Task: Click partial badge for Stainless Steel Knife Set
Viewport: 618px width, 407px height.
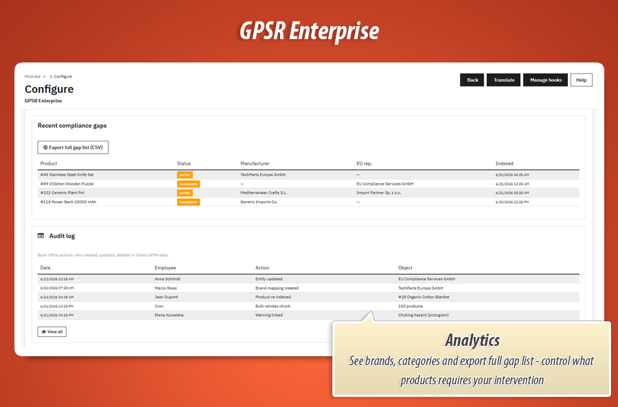Action: point(185,174)
